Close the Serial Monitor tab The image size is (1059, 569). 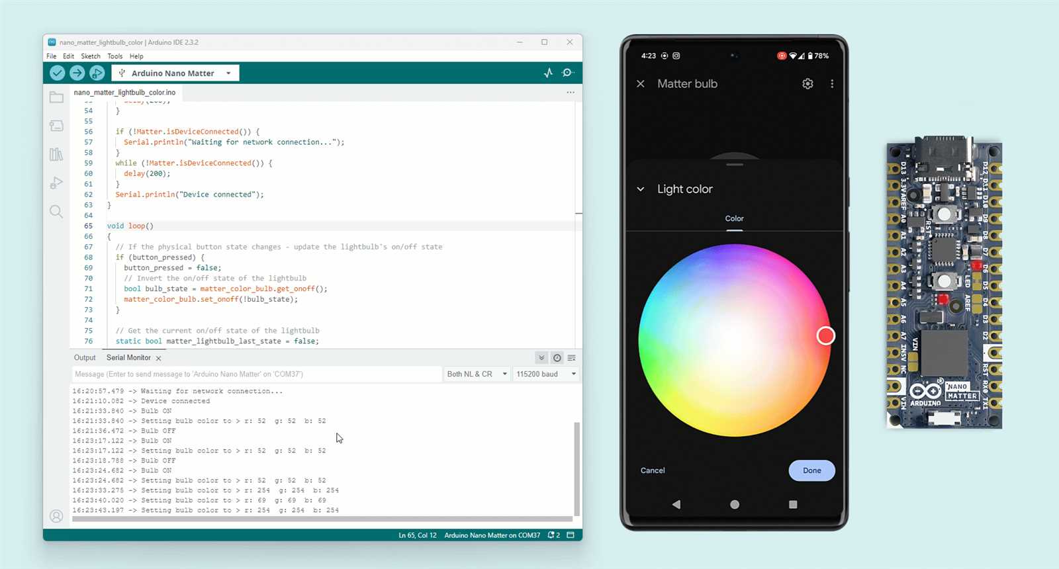(158, 358)
